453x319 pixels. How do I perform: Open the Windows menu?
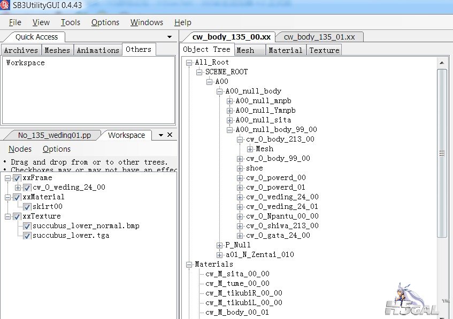(x=147, y=22)
